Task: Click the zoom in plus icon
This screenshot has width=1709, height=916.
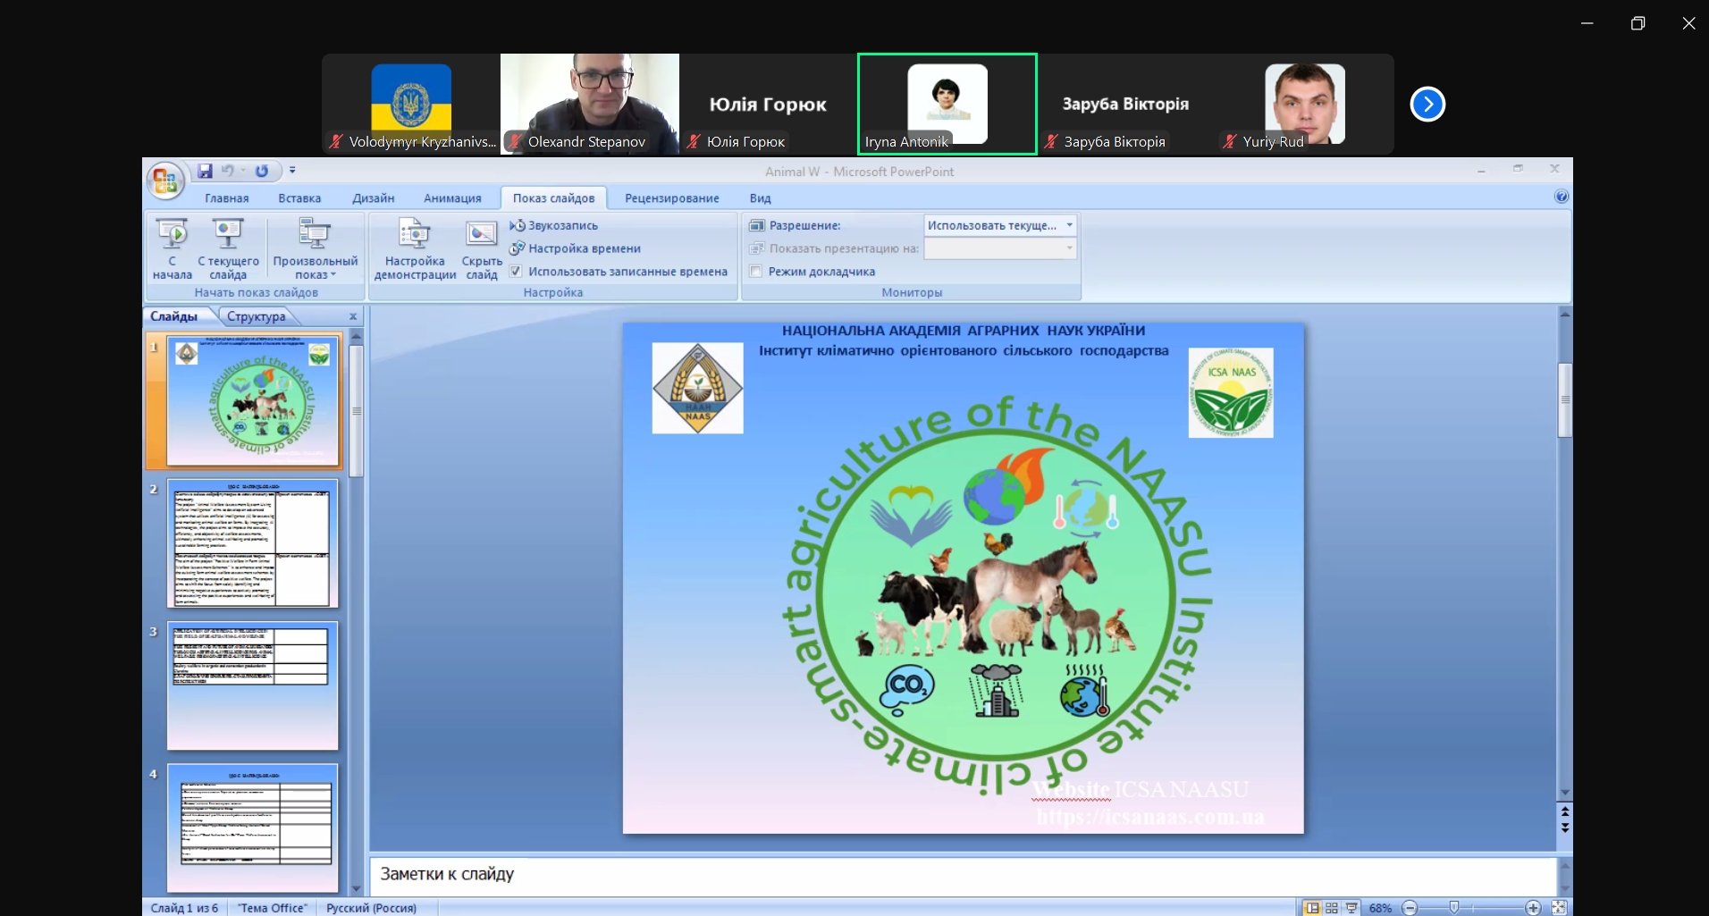Action: coord(1533,908)
